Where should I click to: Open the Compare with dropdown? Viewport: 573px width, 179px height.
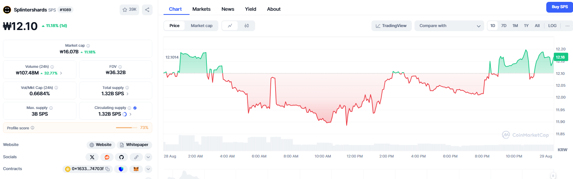point(449,26)
